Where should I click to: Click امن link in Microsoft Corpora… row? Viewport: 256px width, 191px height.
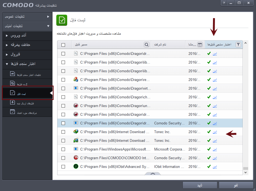pyautogui.click(x=215, y=149)
